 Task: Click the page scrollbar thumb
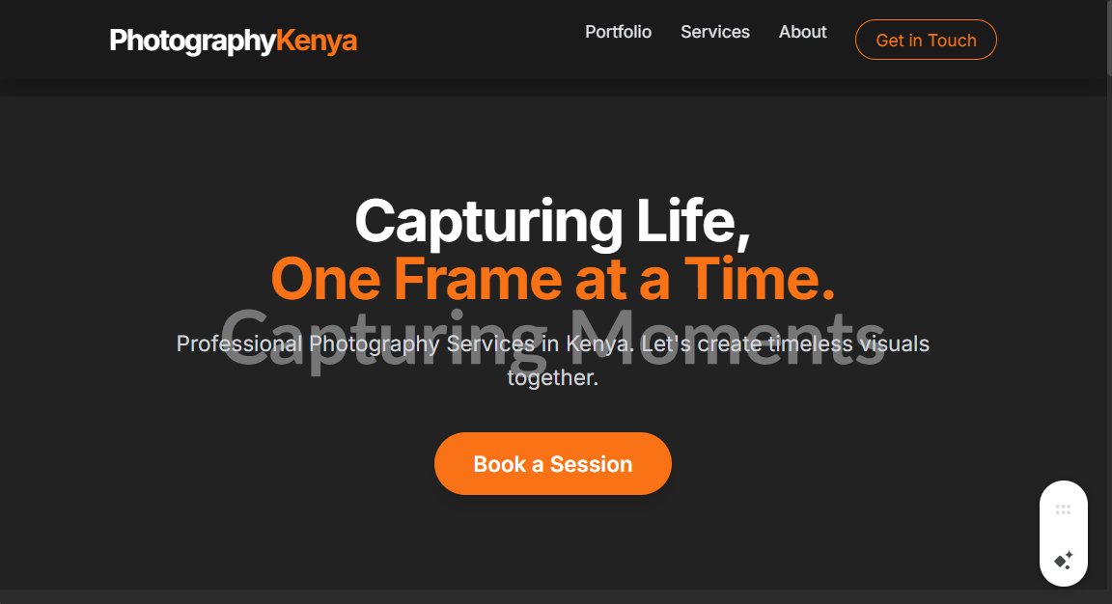(x=1108, y=37)
